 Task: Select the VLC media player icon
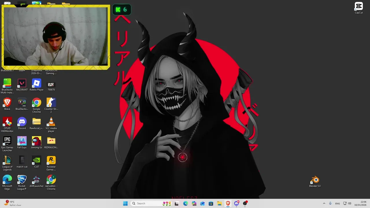coord(51,125)
